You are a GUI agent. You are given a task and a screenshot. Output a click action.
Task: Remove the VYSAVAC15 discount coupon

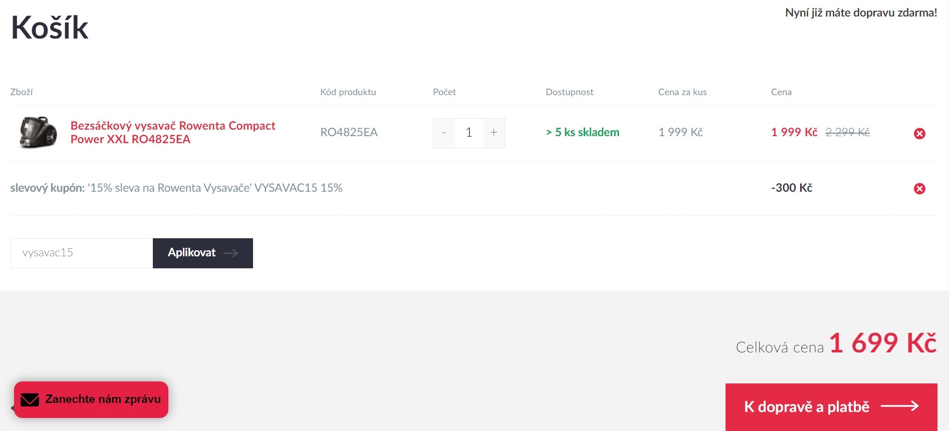(x=919, y=189)
